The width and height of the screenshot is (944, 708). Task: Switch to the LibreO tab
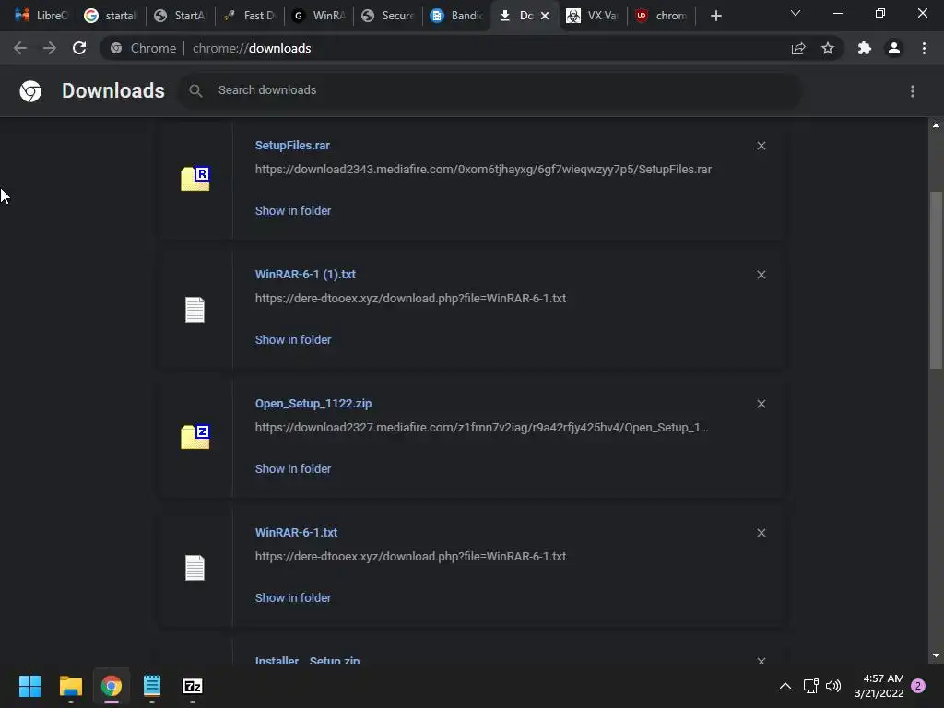[41, 16]
